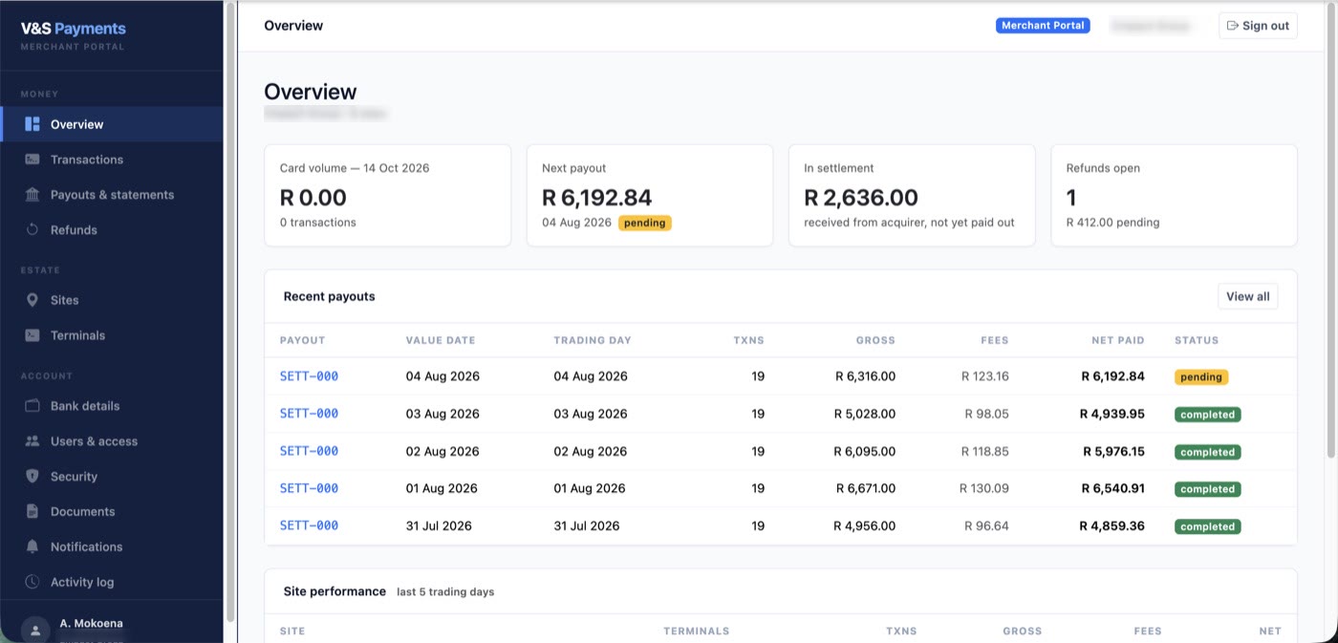Image resolution: width=1338 pixels, height=643 pixels.
Task: Click R 412.00 pending refund text
Action: point(1112,223)
